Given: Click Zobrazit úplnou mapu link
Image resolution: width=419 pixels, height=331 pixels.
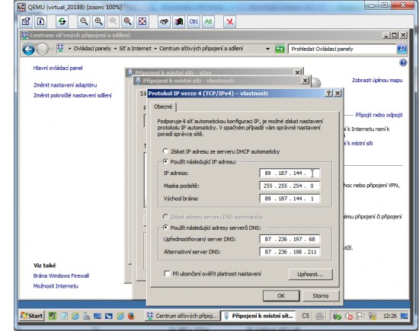Looking at the screenshot, I should 377,80.
